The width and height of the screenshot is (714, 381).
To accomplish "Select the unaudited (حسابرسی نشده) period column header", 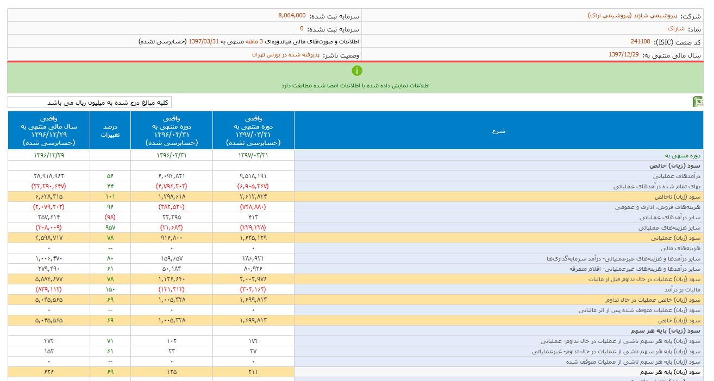I will [x=253, y=131].
